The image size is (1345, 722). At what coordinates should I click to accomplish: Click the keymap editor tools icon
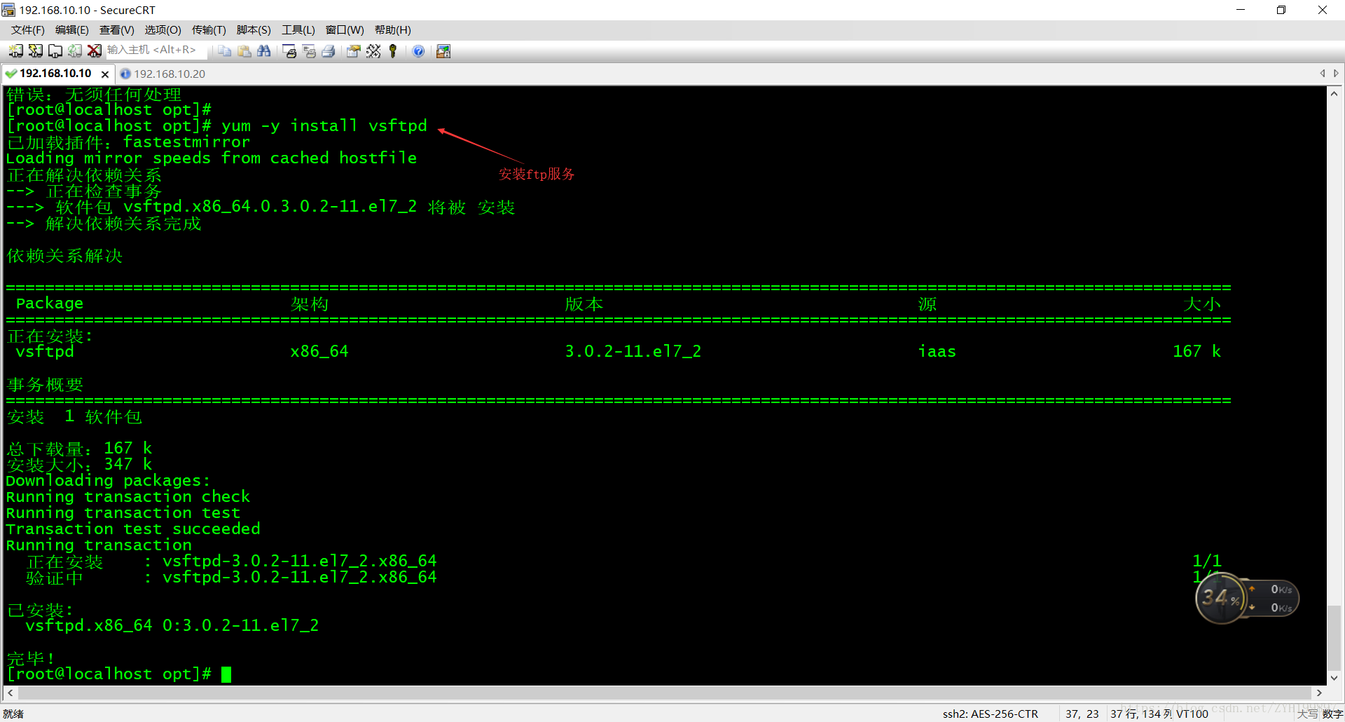[373, 51]
